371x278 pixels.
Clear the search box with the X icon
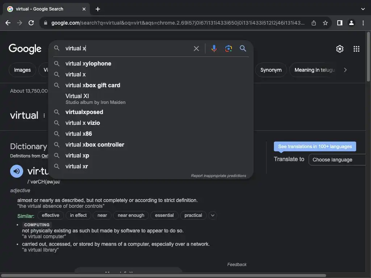tap(196, 49)
